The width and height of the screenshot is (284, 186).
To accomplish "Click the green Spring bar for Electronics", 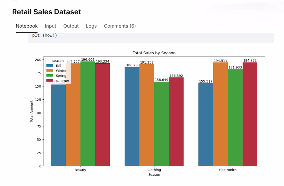I will [235, 118].
